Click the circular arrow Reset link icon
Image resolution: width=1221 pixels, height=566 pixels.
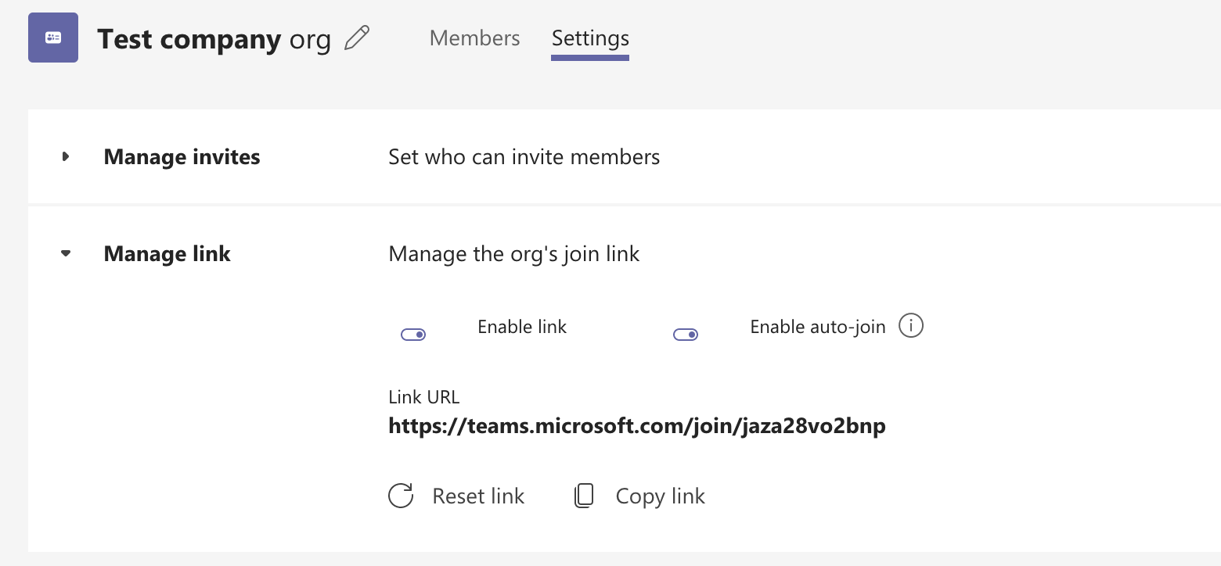click(x=401, y=496)
